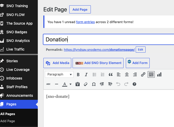This screenshot has height=127, width=174.
Task: Decrease indent of the paragraph
Action: pos(102,84)
